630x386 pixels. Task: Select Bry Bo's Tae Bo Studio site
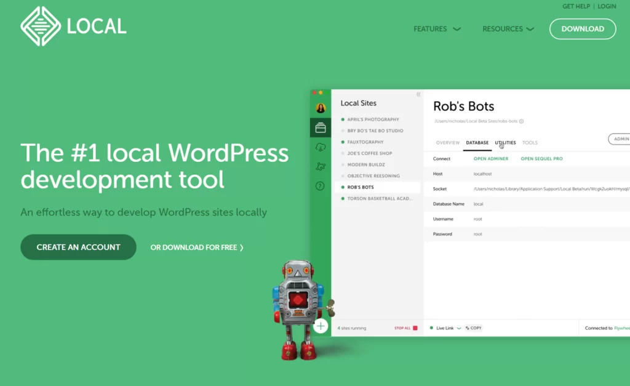pyautogui.click(x=375, y=131)
